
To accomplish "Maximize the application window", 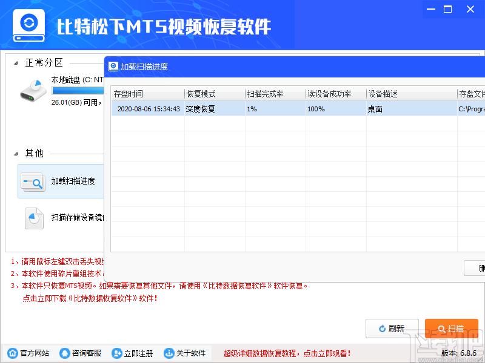I will pyautogui.click(x=447, y=9).
